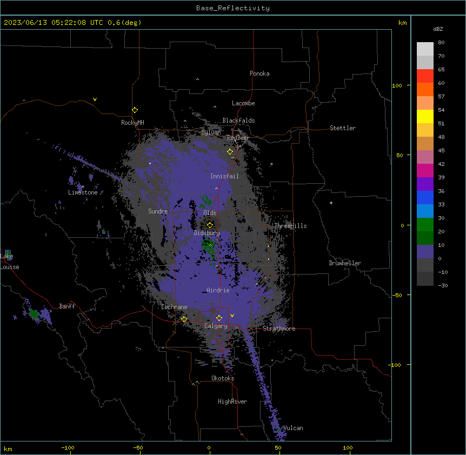Viewport: 466px width, 455px height.
Task: Select the Limestone label
Action: coord(83,192)
